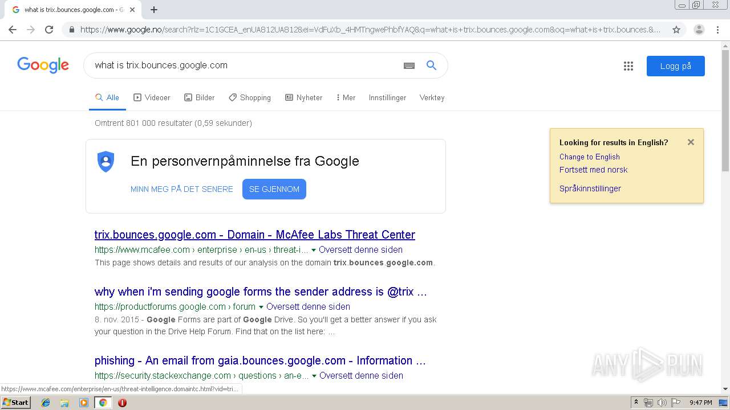Translate stackexchange result via Oversett denne siden
Screen dimensions: 730x410
pos(361,375)
